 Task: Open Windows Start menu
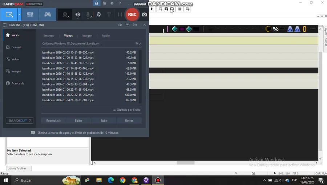point(5,180)
